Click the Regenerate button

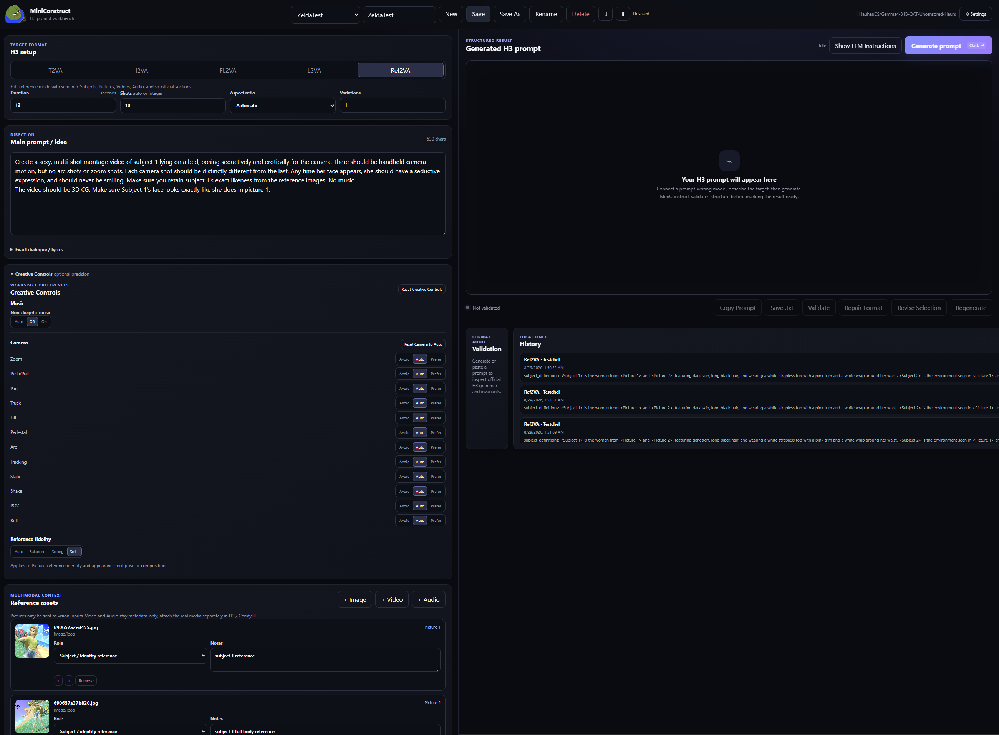click(971, 308)
